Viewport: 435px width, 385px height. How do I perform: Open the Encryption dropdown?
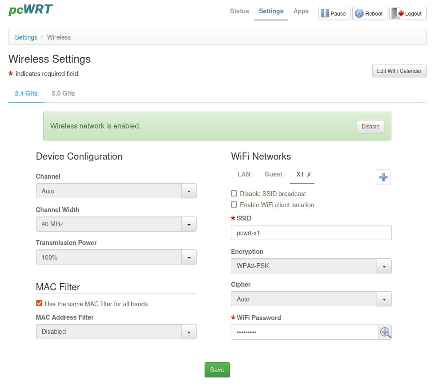tap(311, 266)
